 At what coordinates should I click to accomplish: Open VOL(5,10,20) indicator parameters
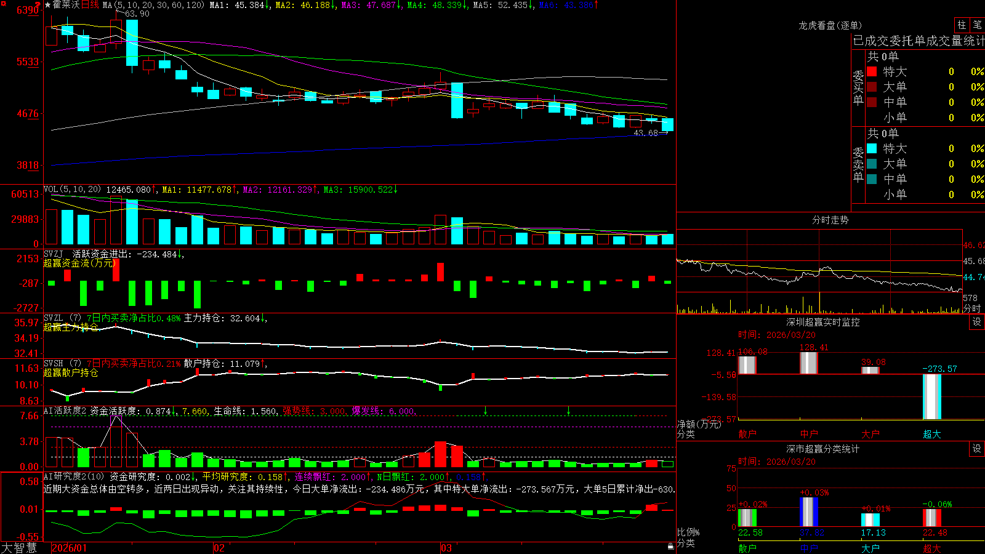[72, 190]
